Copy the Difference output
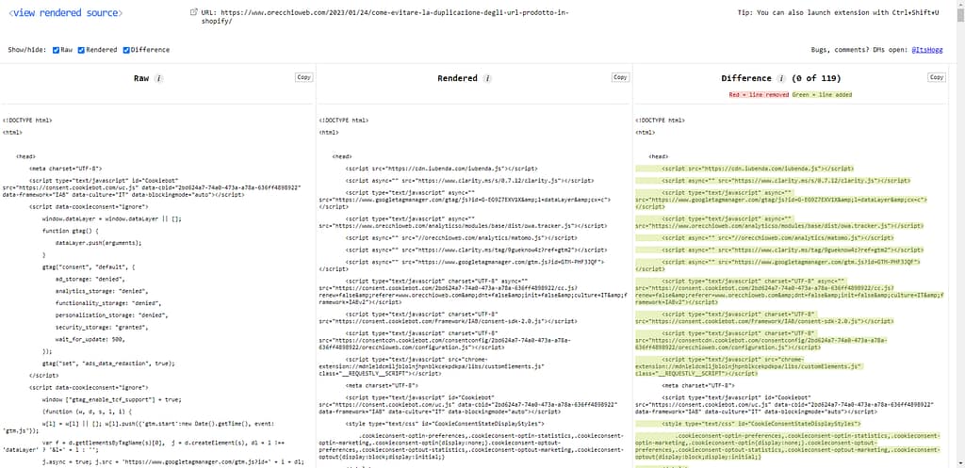This screenshot has height=468, width=965. [937, 77]
